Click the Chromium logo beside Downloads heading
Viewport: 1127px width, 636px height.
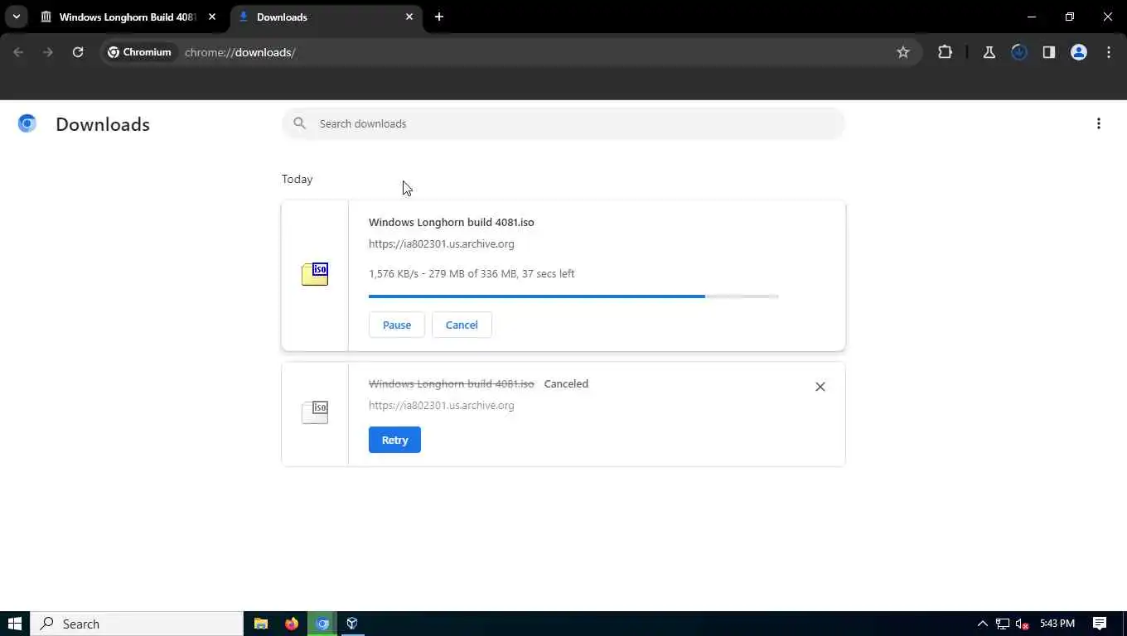coord(27,123)
